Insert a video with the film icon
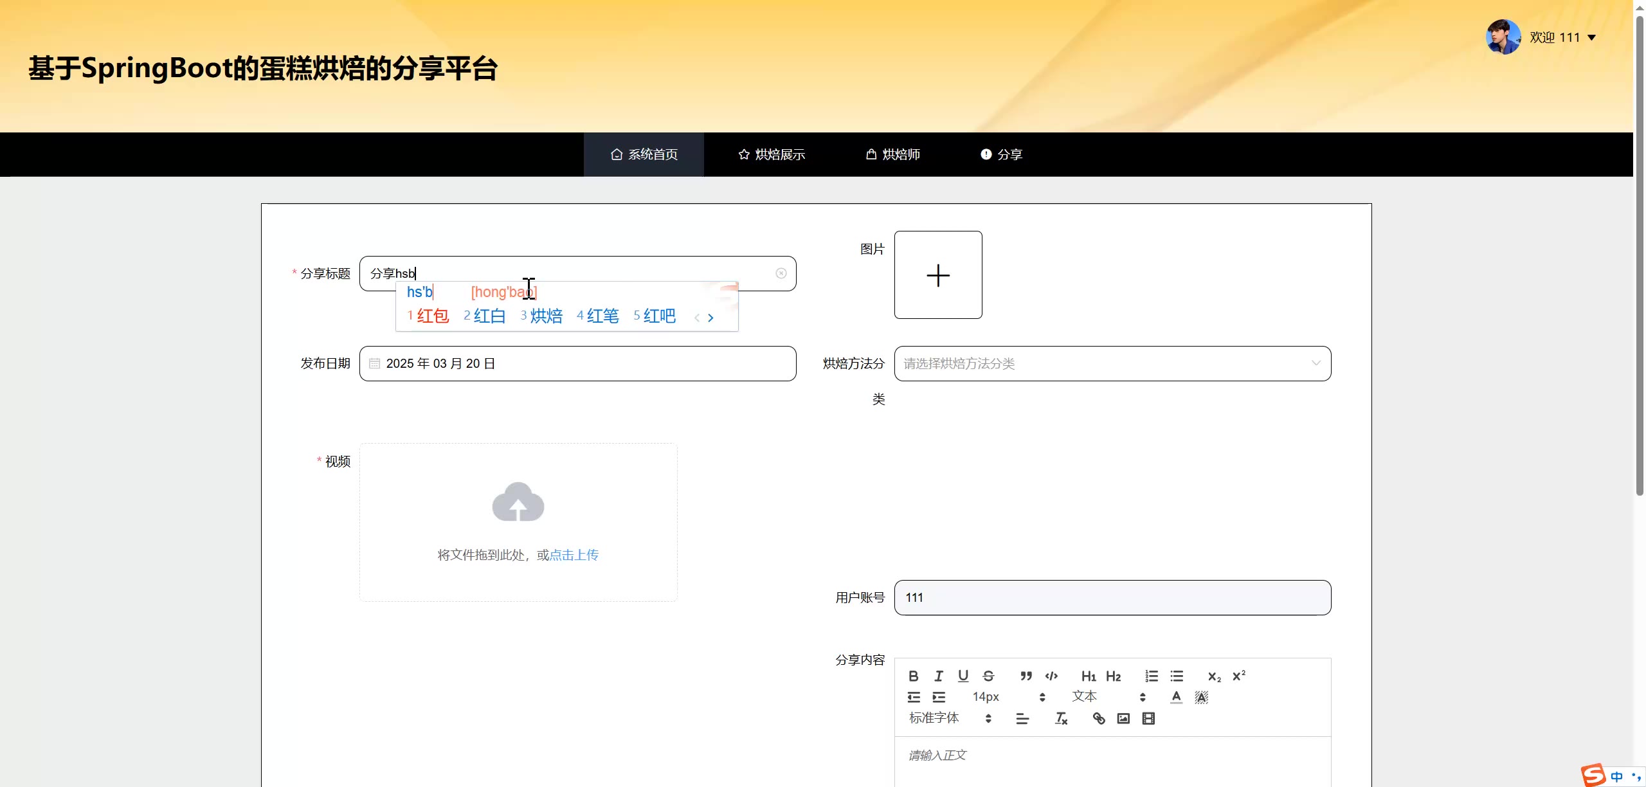The height and width of the screenshot is (787, 1646). 1148,718
